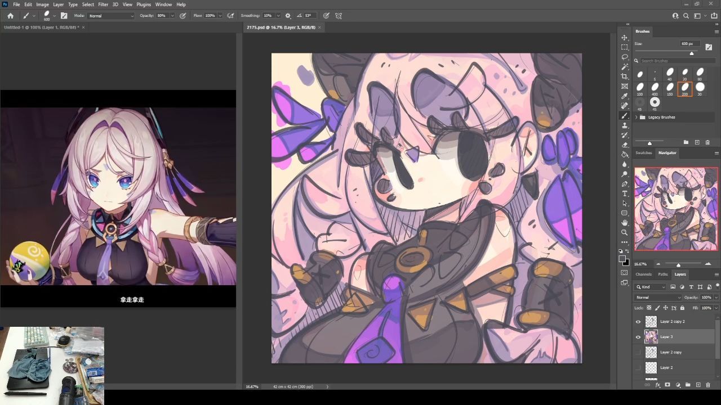Open the layer blend mode dropdown
Viewport: 721px width, 405px height.
[658, 298]
